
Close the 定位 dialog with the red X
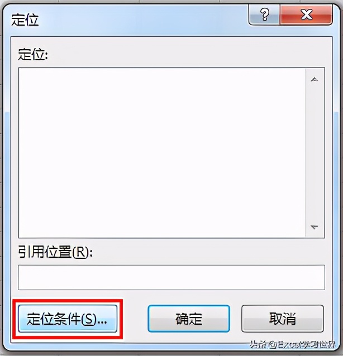click(306, 15)
